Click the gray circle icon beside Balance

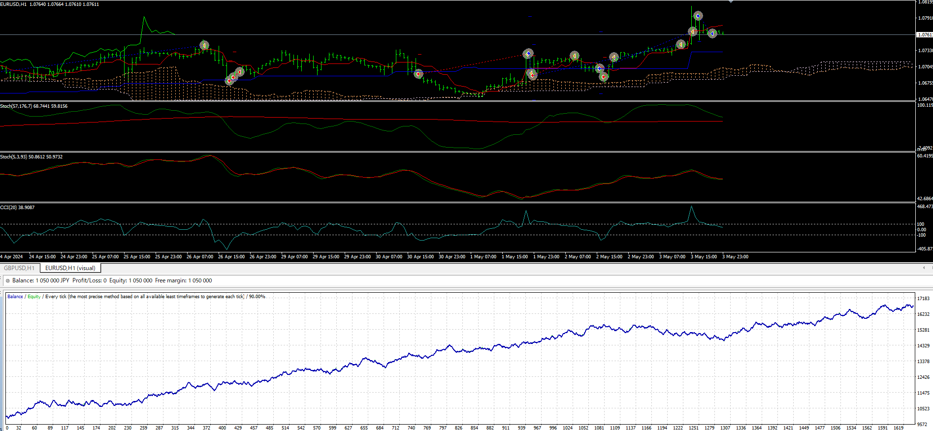tap(7, 281)
